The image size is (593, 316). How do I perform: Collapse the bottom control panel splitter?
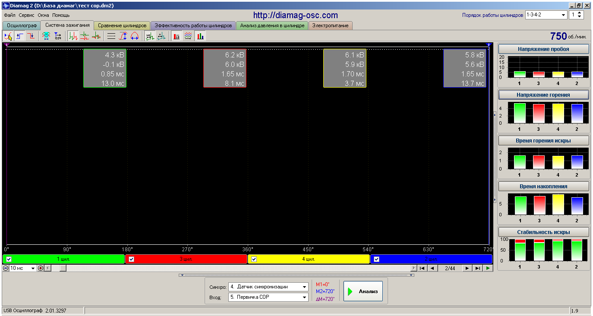[x=296, y=275]
